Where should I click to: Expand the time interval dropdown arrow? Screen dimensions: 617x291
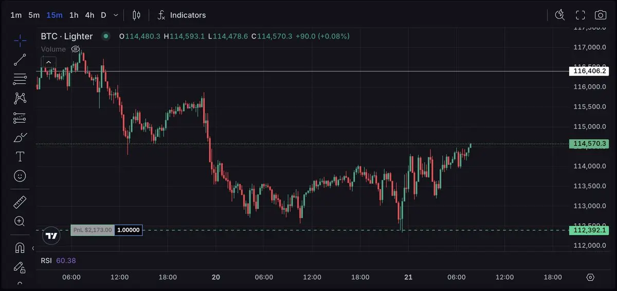point(116,15)
